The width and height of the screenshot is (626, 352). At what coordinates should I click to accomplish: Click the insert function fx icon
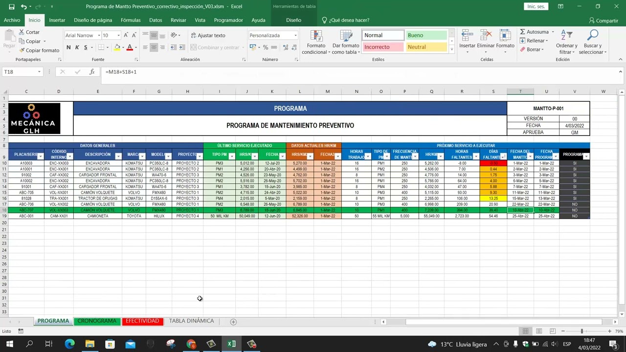91,72
